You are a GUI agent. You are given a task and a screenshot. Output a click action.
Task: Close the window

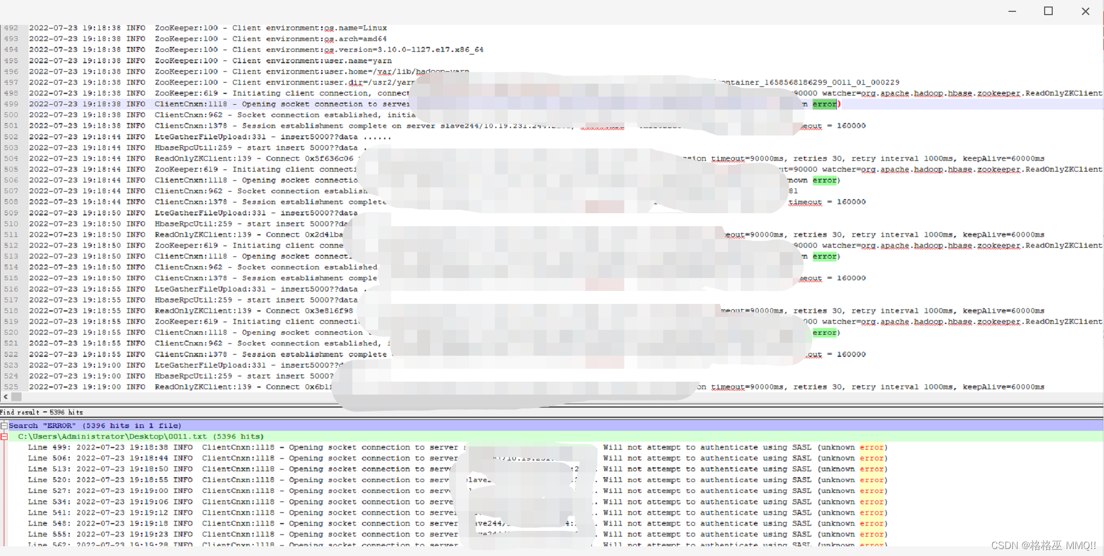coord(1086,11)
